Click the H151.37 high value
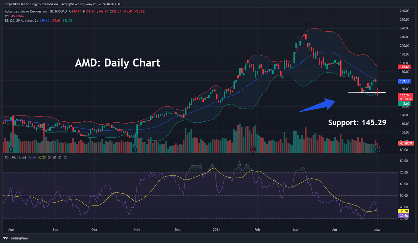This screenshot has height=243, width=418. pyautogui.click(x=88, y=11)
